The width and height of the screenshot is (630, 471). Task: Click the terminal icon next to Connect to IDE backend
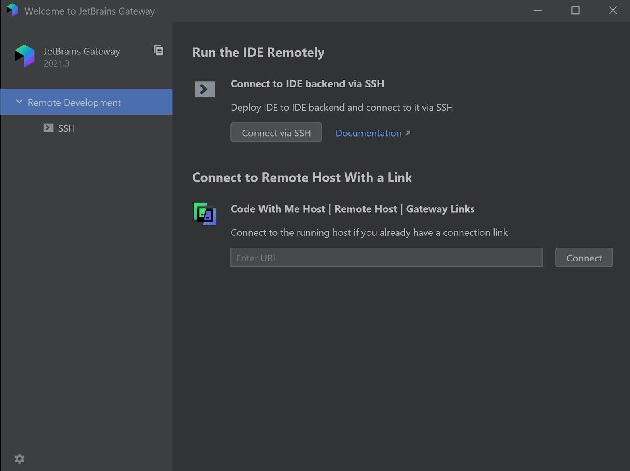[x=205, y=89]
